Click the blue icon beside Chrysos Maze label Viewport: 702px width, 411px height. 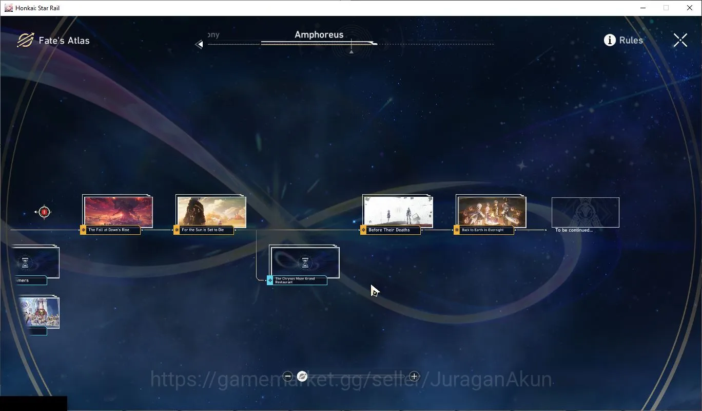pyautogui.click(x=270, y=281)
